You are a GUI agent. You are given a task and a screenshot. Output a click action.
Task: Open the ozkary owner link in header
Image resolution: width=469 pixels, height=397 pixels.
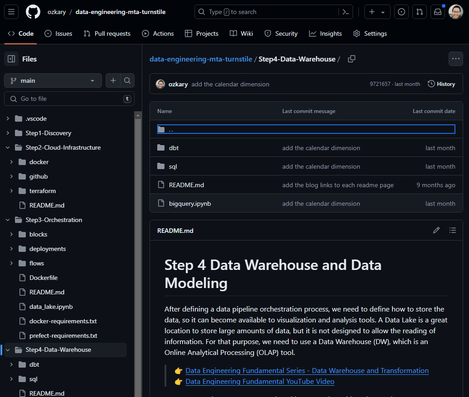pyautogui.click(x=57, y=12)
